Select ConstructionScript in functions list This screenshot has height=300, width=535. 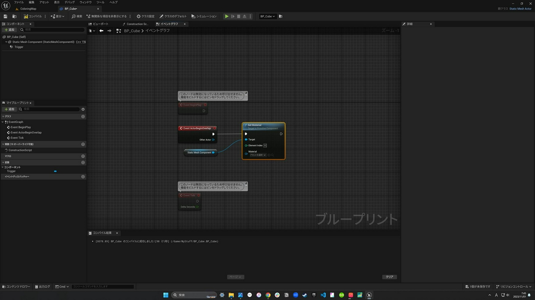(20, 150)
